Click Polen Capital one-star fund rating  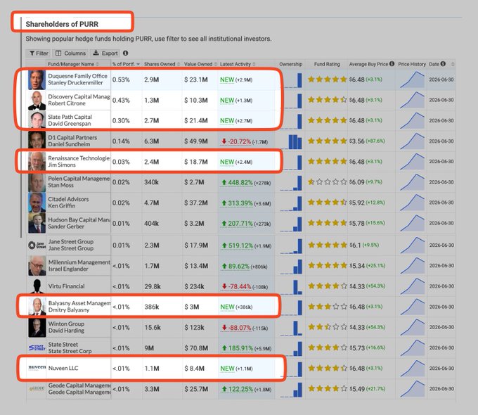327,182
